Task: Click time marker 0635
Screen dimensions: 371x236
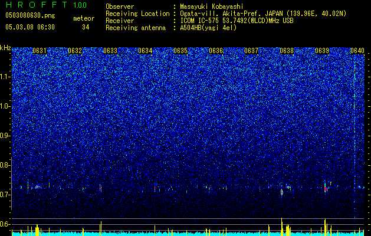Action: tap(180, 51)
